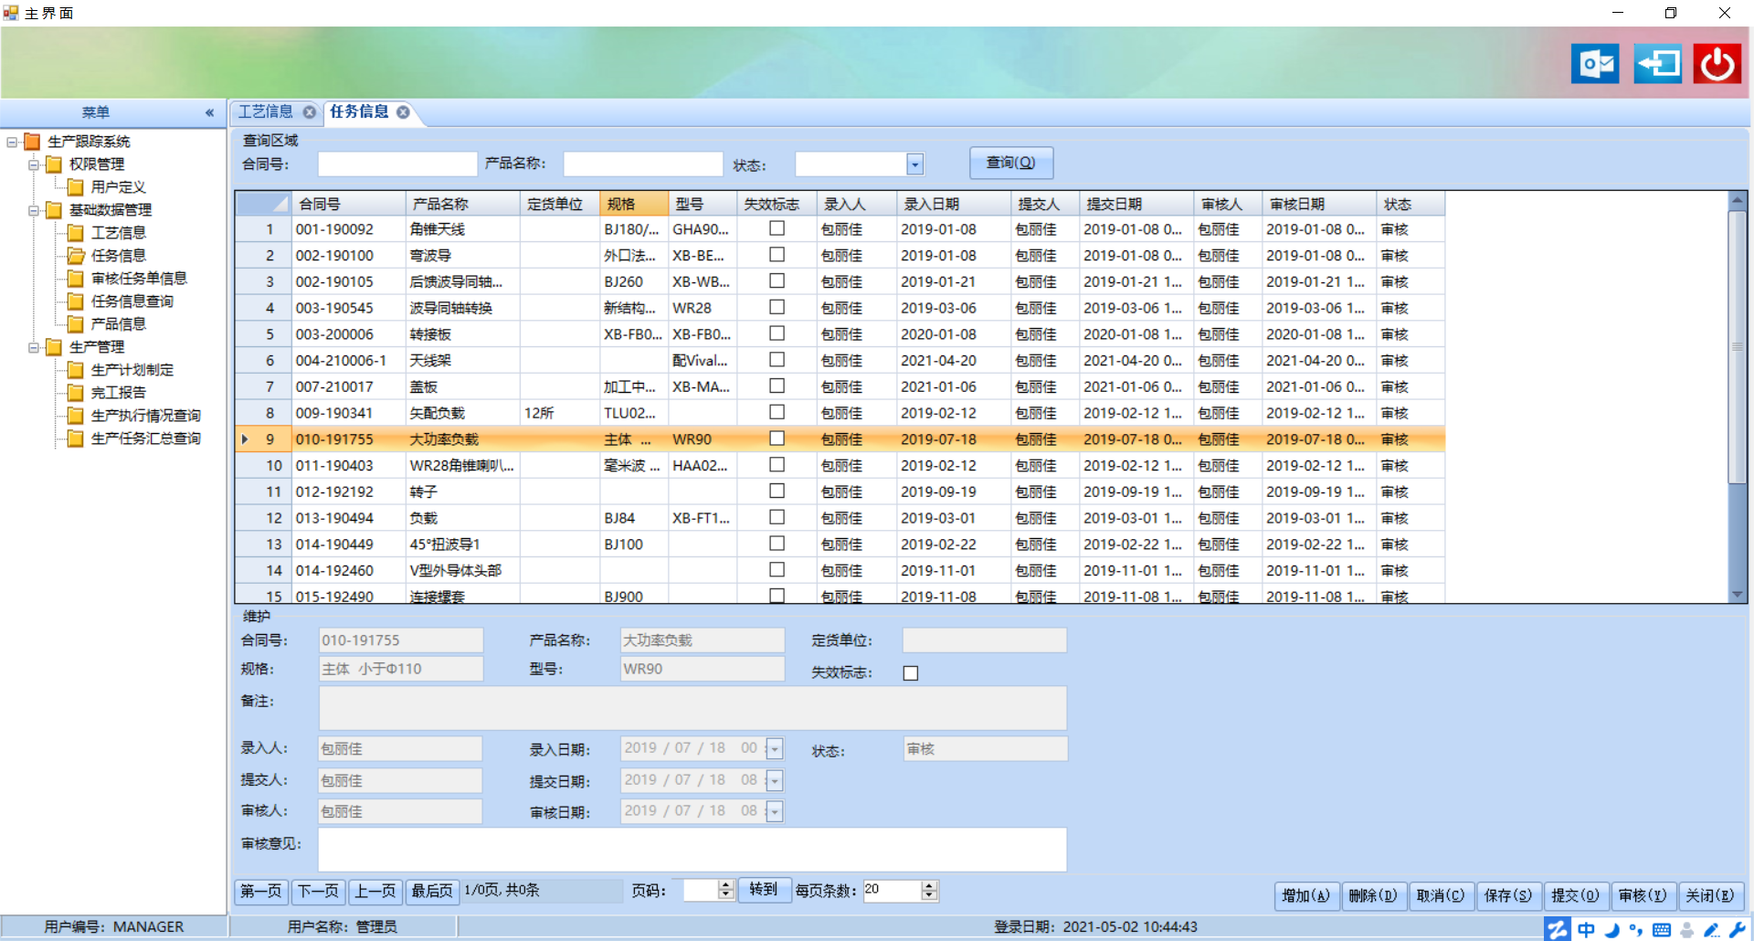Image resolution: width=1754 pixels, height=941 pixels.
Task: Sort by the 规格 column header
Action: coord(634,204)
